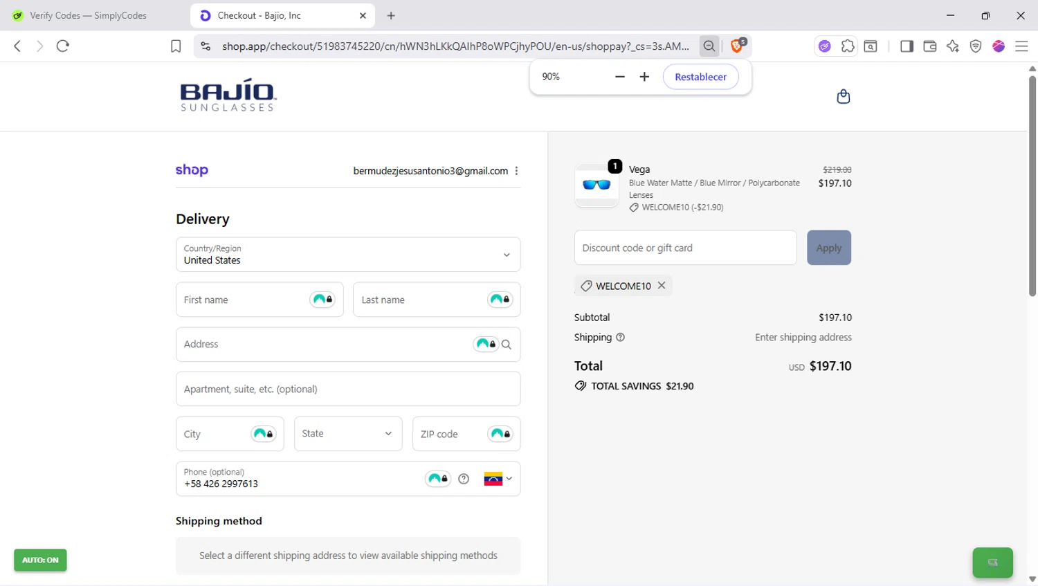1038x586 pixels.
Task: Open the Venezuela flag phone country selector
Action: click(498, 479)
